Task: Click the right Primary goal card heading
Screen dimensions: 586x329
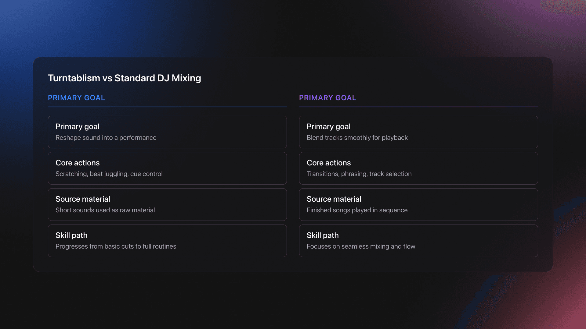Action: 328,126
